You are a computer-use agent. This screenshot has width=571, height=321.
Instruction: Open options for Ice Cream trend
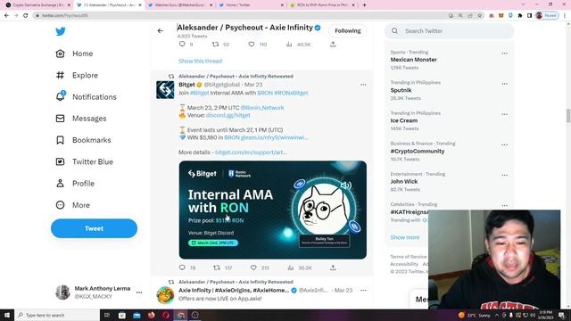pos(504,114)
